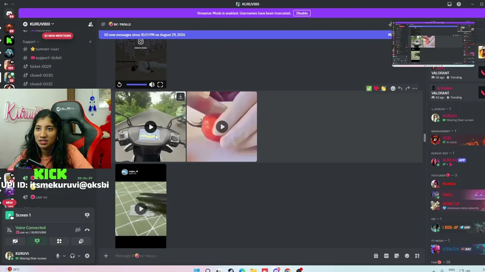The image size is (485, 272).
Task: React with the green check mark emoji
Action: tap(369, 88)
